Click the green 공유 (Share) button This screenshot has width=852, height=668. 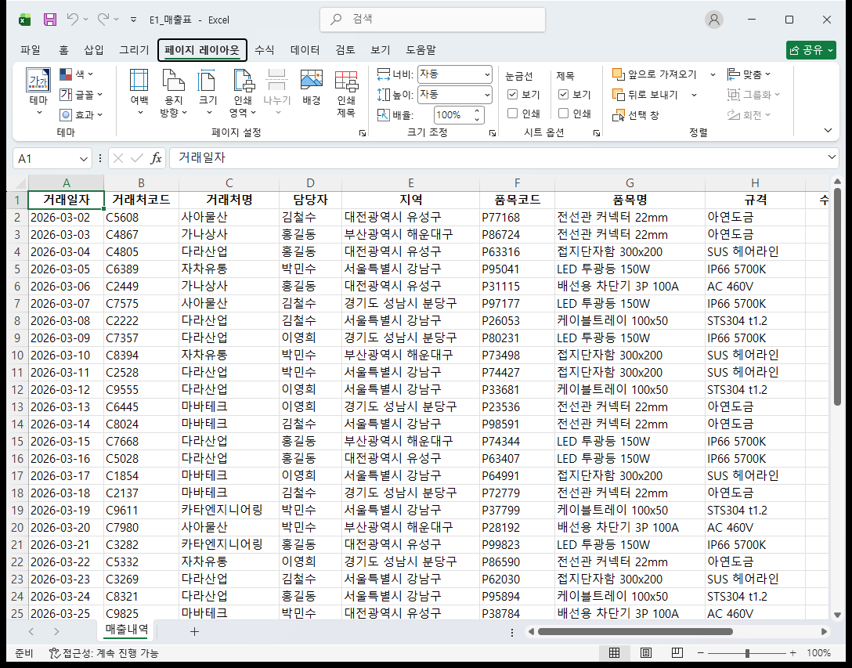[x=810, y=50]
